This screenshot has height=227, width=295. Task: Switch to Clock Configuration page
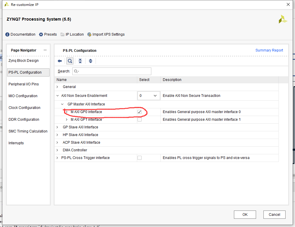click(24, 108)
